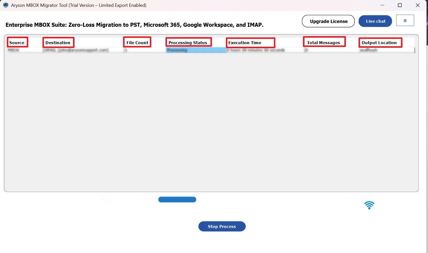428x253 pixels.
Task: Click the Source column header
Action: tap(17, 42)
